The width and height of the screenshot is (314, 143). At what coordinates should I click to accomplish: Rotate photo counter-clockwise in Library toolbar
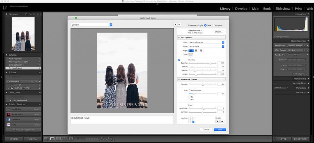[102, 139]
